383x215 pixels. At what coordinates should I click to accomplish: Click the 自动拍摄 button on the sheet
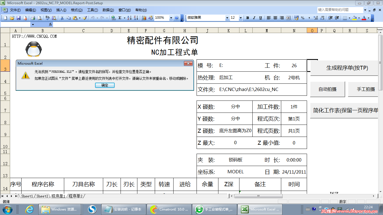pos(327,89)
